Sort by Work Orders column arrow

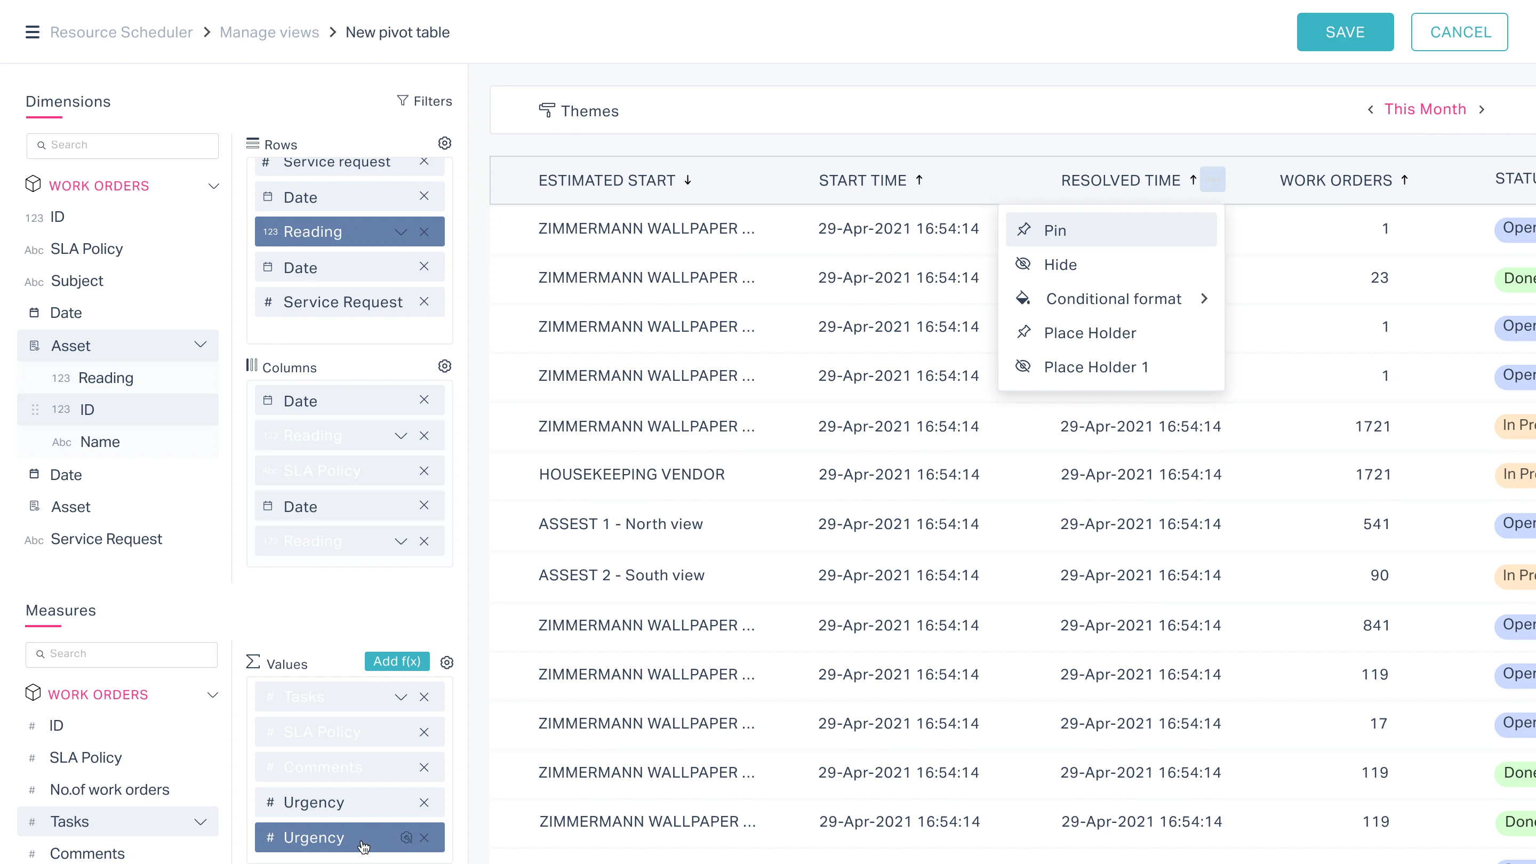1404,180
